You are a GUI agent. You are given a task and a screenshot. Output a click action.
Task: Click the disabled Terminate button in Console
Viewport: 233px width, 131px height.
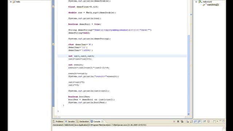pos(174,121)
